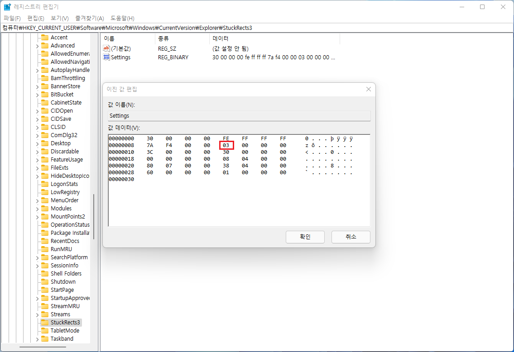Screen dimensions: 514x352
Task: Select the OperationStatus tree key
Action: (70, 224)
